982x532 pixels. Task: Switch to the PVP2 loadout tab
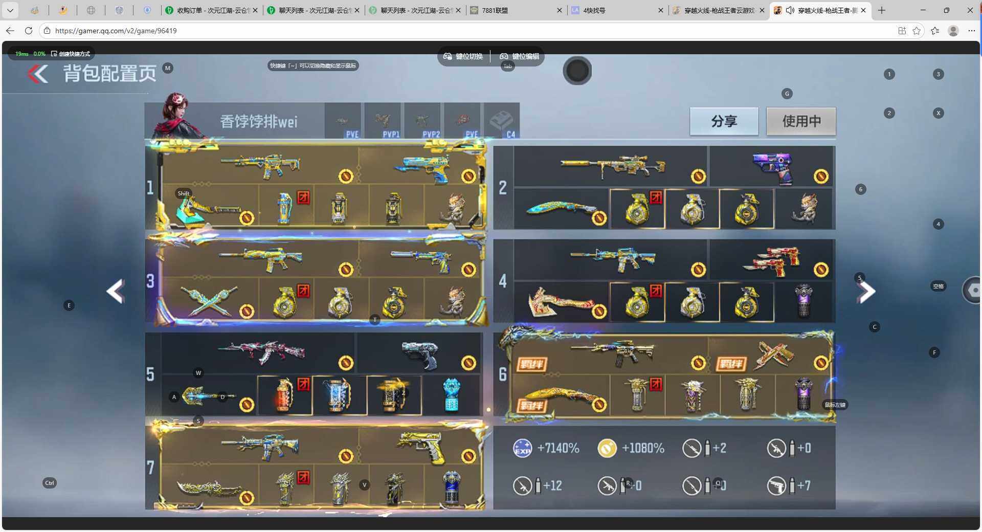pos(422,121)
